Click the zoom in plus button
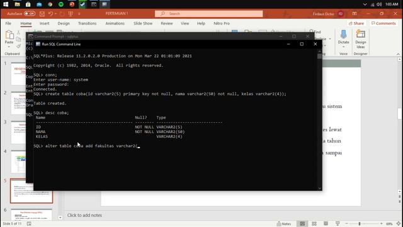The image size is (403, 227). click(x=382, y=224)
